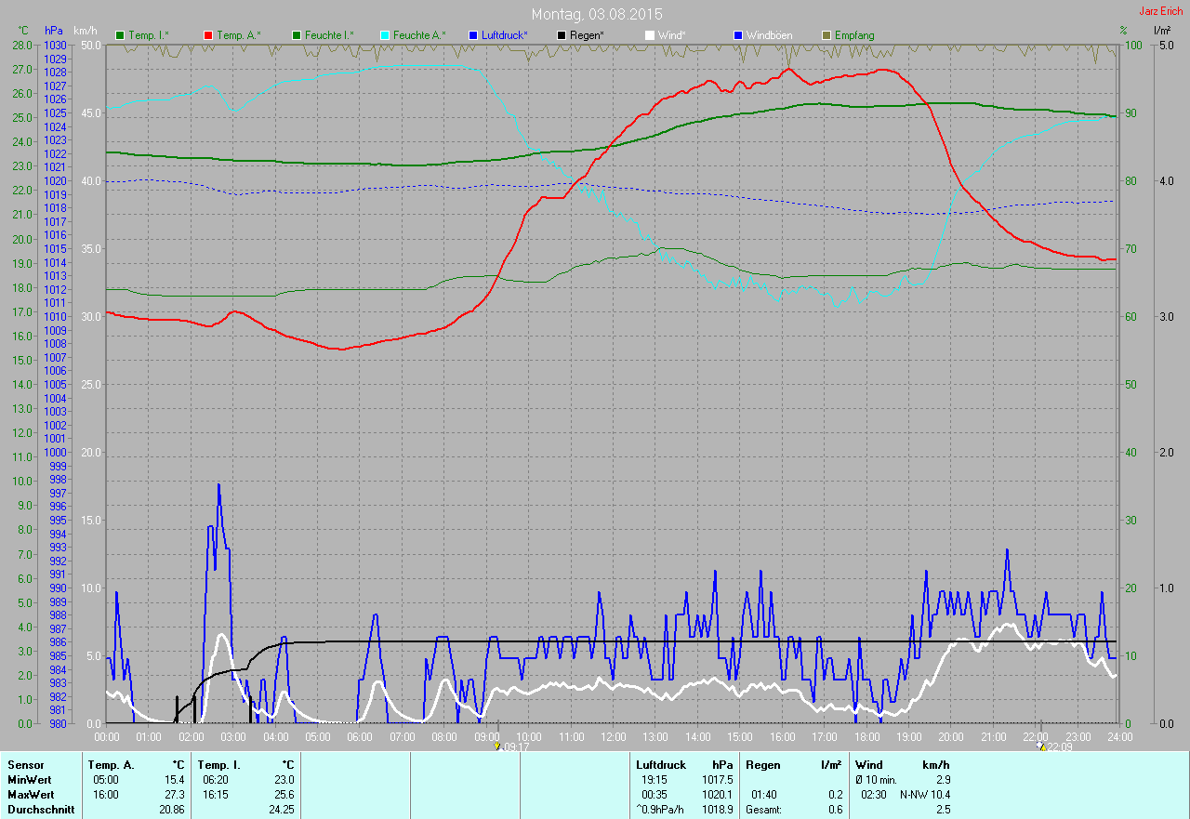This screenshot has height=819, width=1190.
Task: Click the Temp. I. column header in table
Action: pyautogui.click(x=218, y=765)
